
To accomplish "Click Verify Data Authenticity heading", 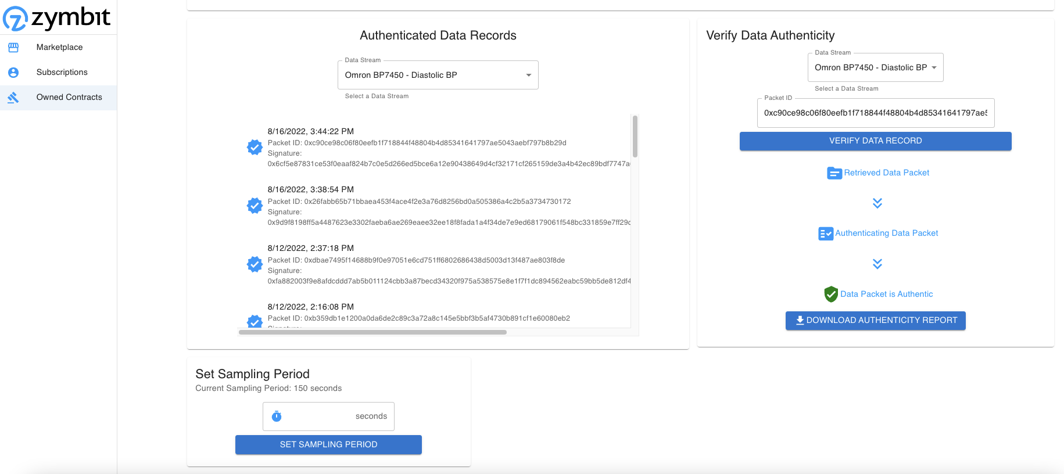I will point(770,35).
